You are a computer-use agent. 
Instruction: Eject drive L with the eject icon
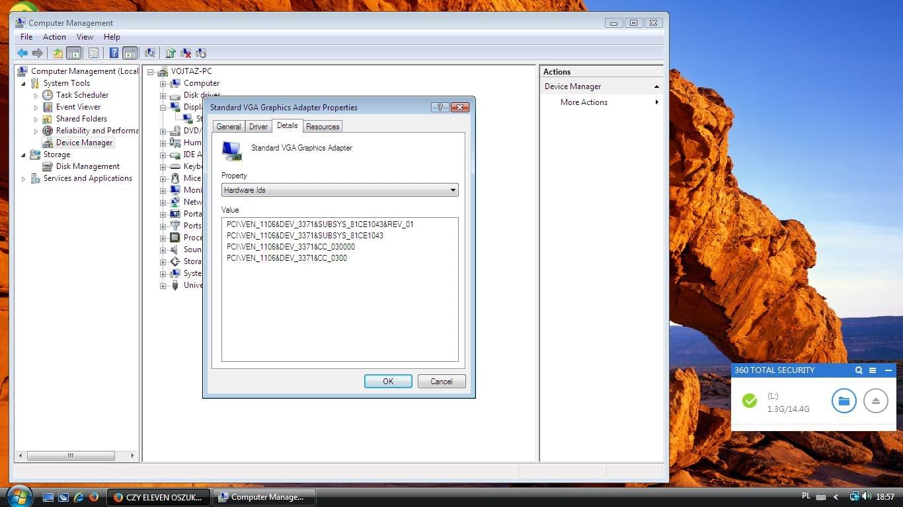coord(875,401)
